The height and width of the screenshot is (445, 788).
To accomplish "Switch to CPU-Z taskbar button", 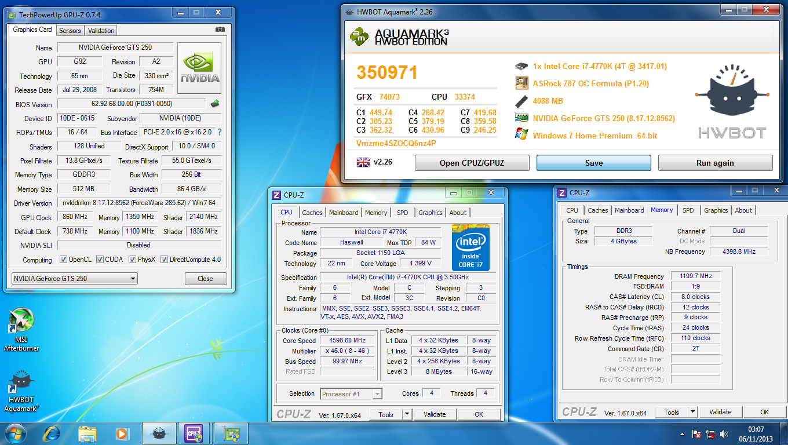I will [192, 433].
